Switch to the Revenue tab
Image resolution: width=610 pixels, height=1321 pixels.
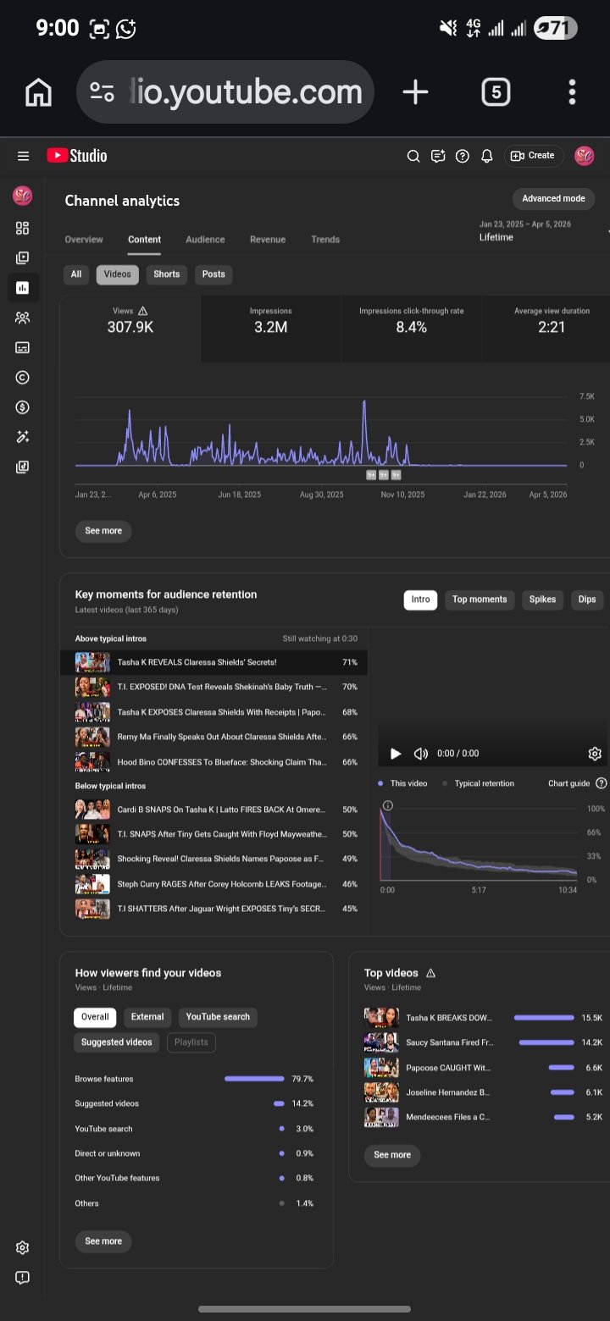[x=268, y=240]
